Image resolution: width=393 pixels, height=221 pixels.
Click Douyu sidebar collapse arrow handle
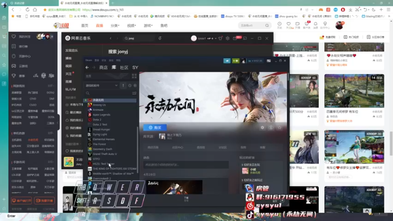[x=58, y=123]
